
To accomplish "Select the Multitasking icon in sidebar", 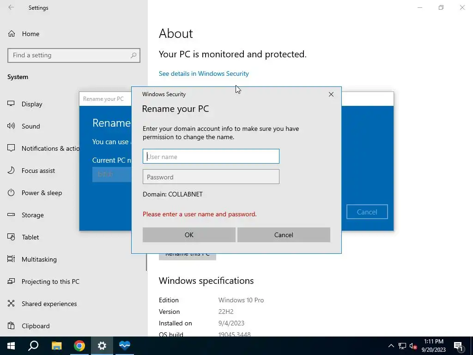I will pyautogui.click(x=11, y=259).
